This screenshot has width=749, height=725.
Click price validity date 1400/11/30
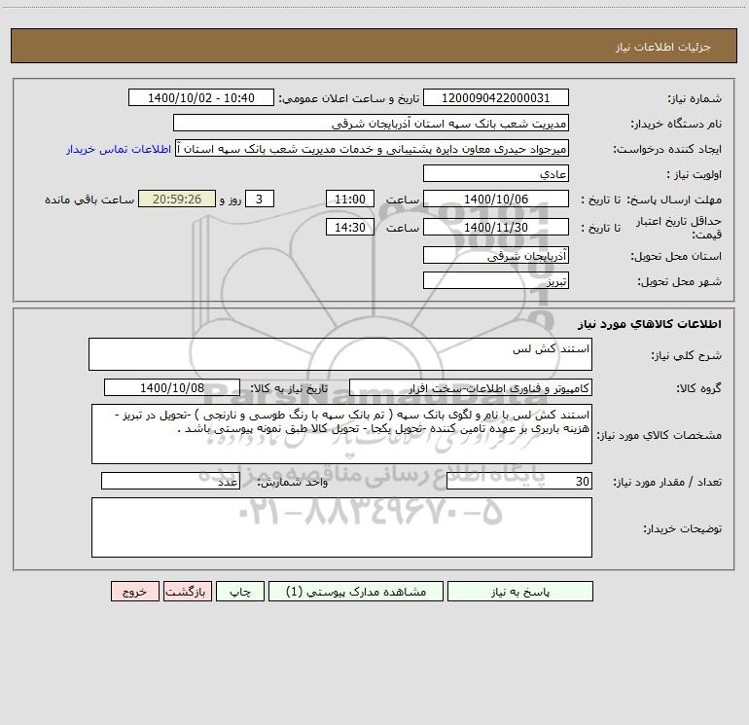(496, 227)
